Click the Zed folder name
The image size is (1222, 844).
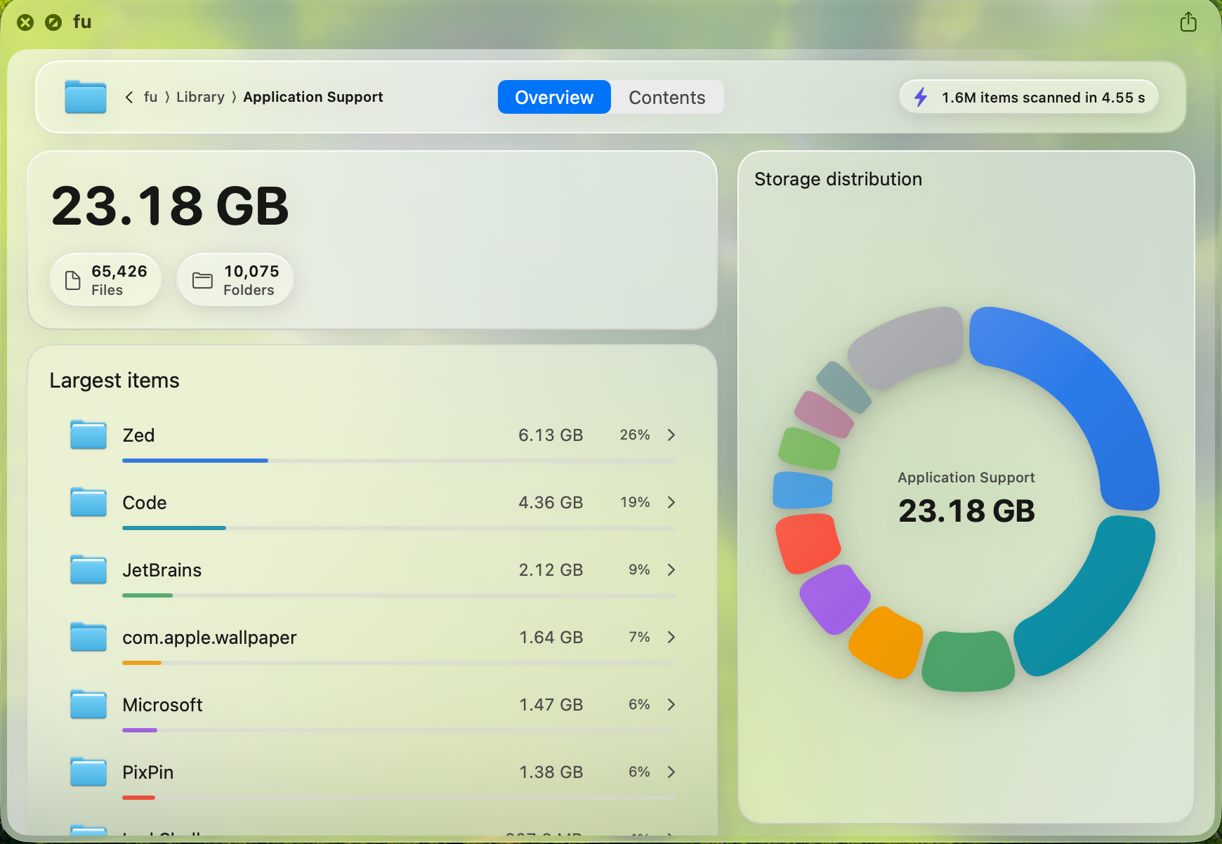[138, 435]
